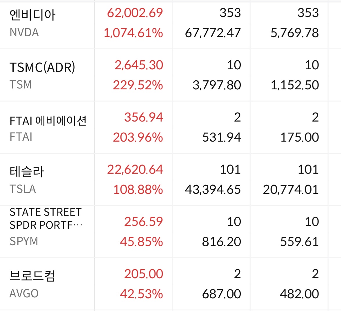Select NVDA purchase amount 5,769.78
This screenshot has width=342, height=311.
pos(294,33)
